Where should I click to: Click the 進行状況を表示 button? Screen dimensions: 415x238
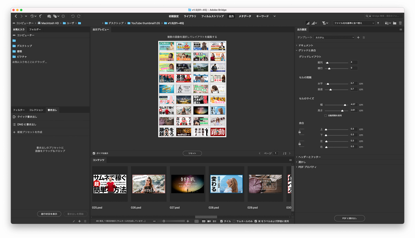[49, 214]
